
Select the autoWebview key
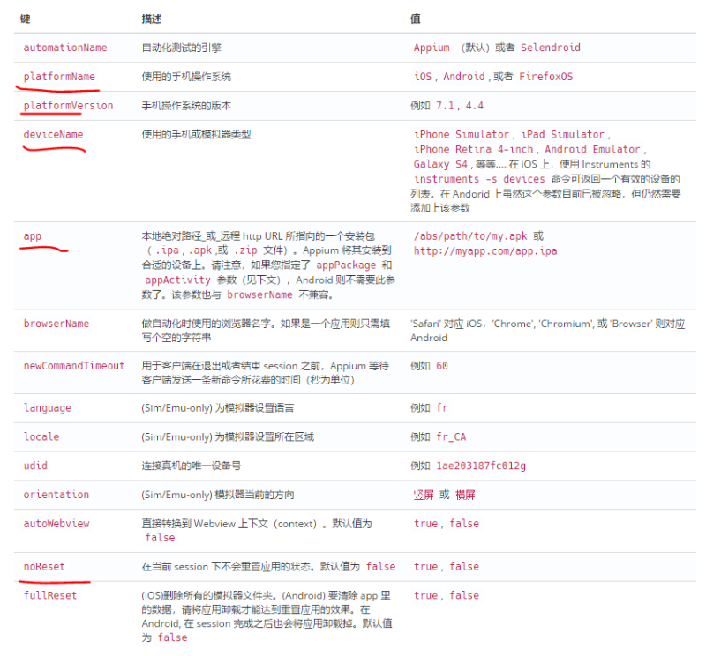tap(56, 524)
